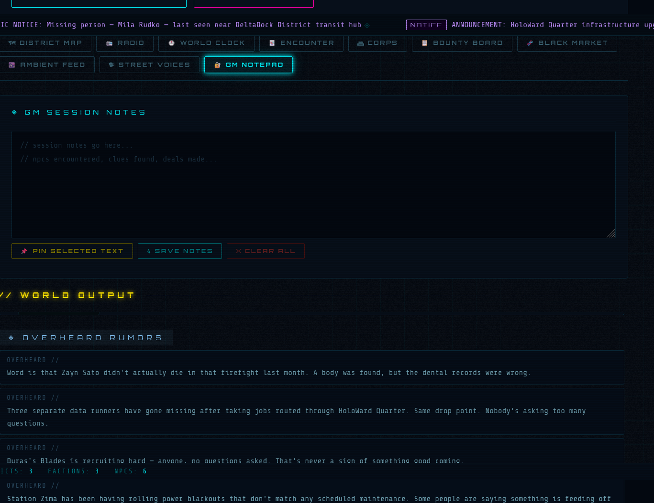Select the Zayn Sato rumor entry

coord(312,367)
